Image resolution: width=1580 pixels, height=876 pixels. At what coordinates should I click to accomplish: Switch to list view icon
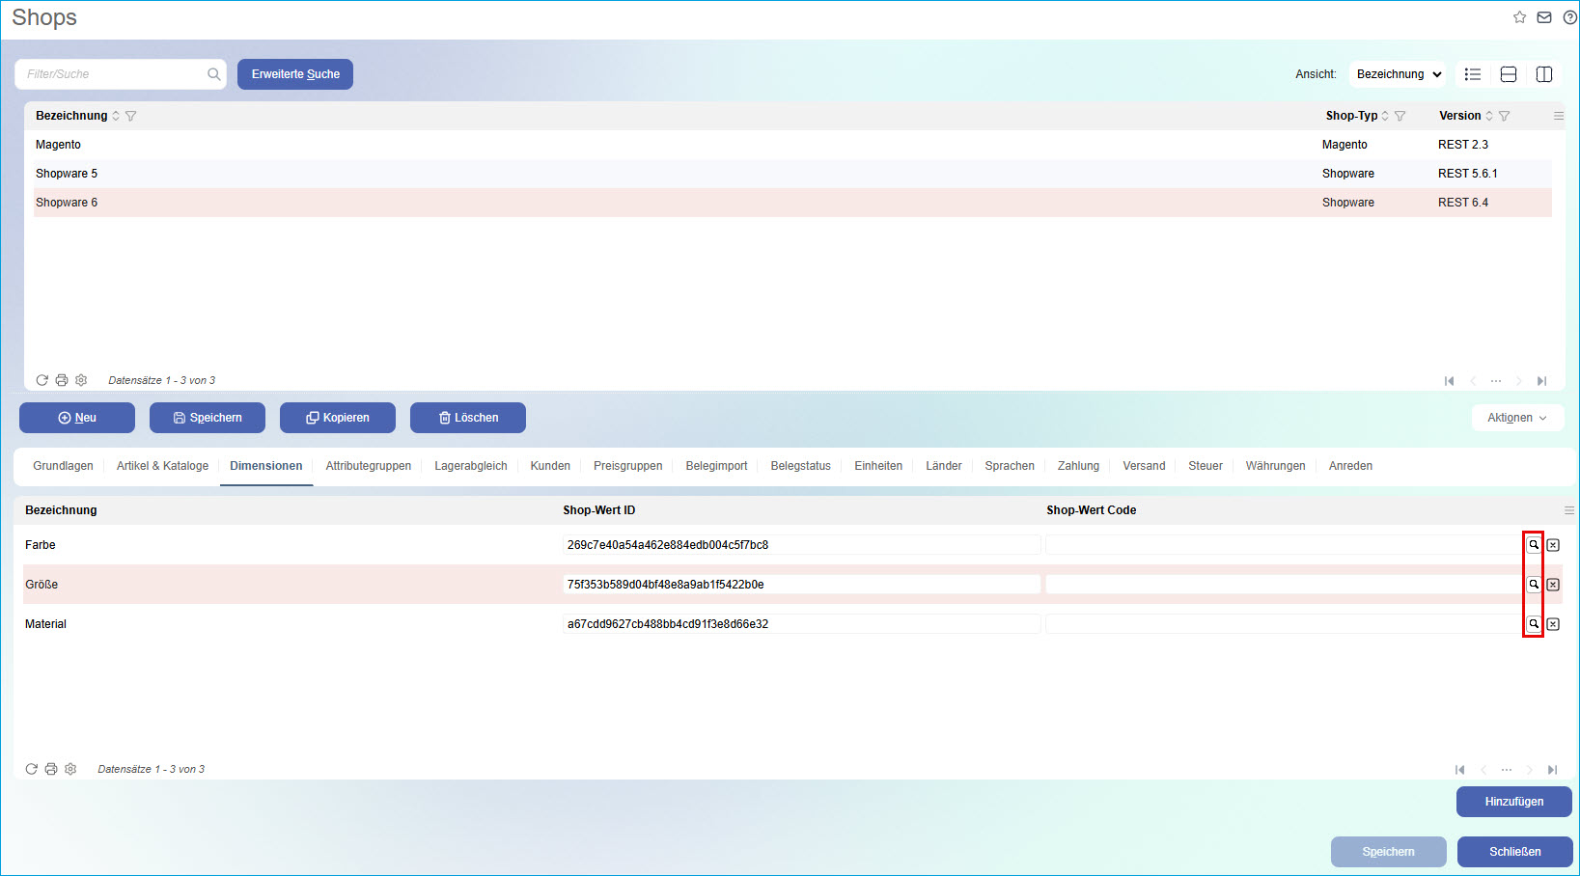[1473, 74]
